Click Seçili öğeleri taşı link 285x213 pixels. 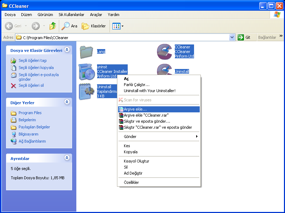coord(32,60)
